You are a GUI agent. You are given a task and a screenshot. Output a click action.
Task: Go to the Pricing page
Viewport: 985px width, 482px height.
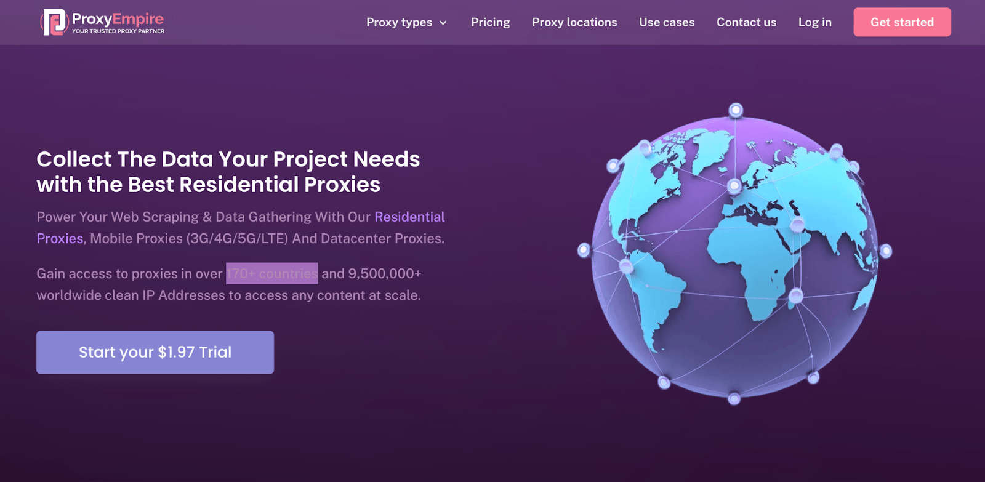pyautogui.click(x=491, y=22)
